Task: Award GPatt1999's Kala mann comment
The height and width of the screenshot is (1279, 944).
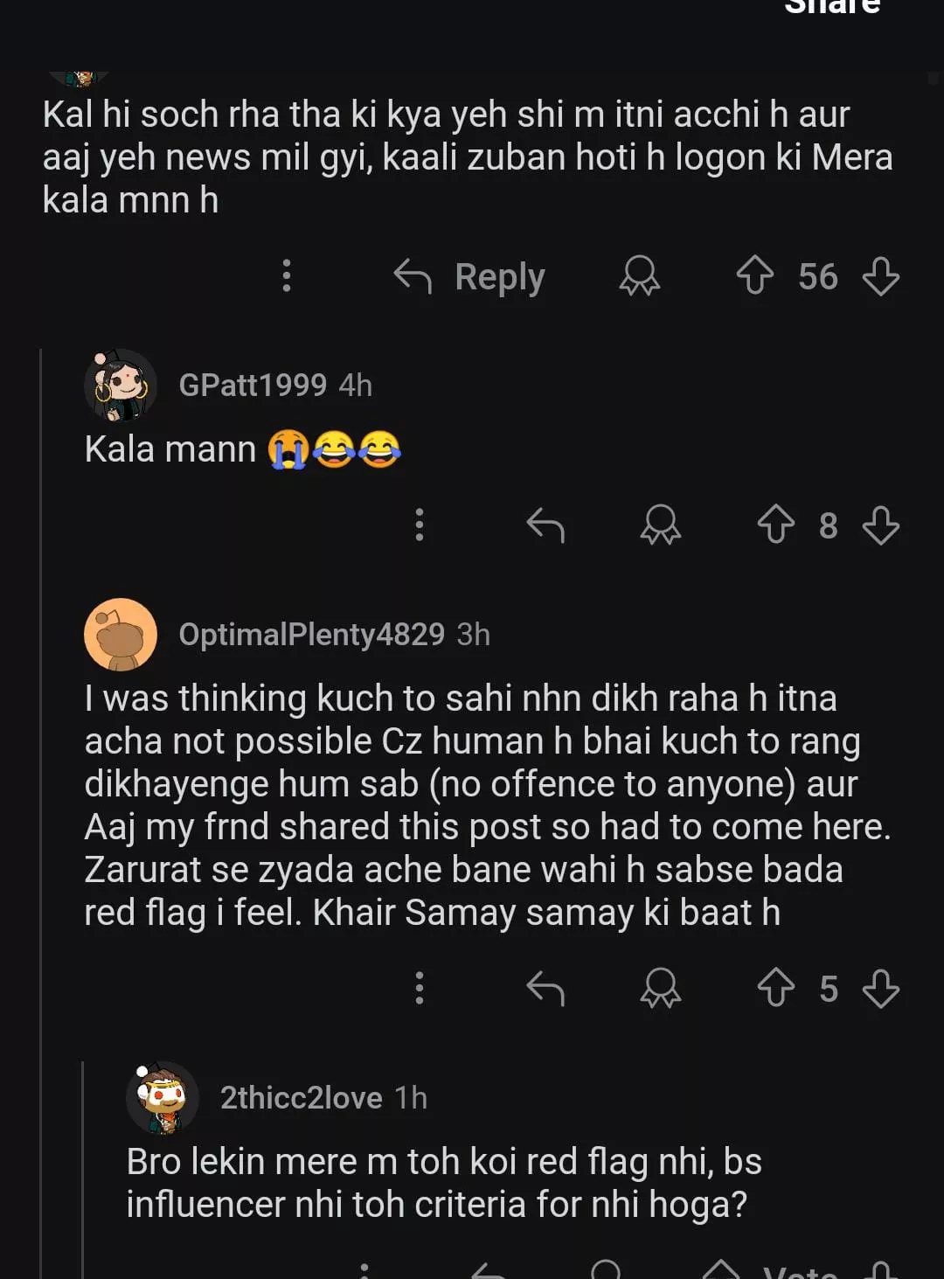Action: [x=661, y=525]
